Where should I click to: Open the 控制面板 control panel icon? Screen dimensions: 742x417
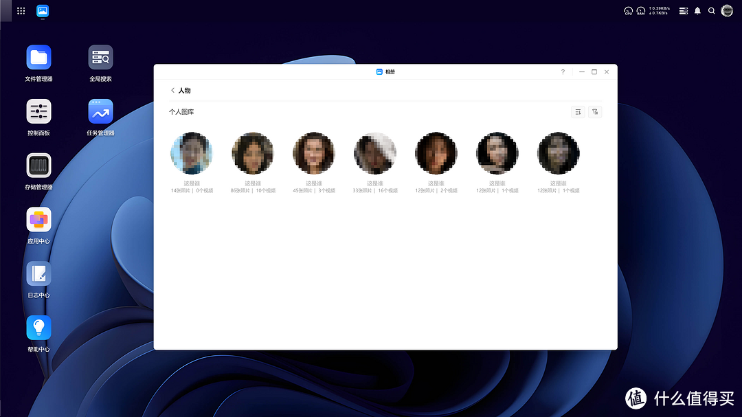pyautogui.click(x=38, y=111)
